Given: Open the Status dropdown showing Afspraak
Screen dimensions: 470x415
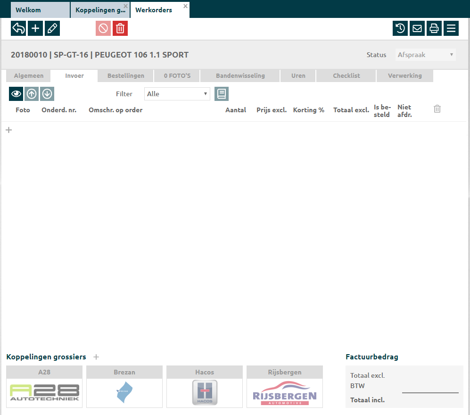Looking at the screenshot, I should click(x=425, y=55).
